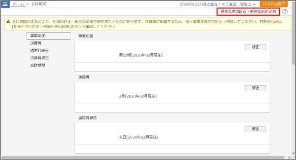Select 事業年度 in the side menu
This screenshot has width=296, height=160.
click(x=49, y=36)
